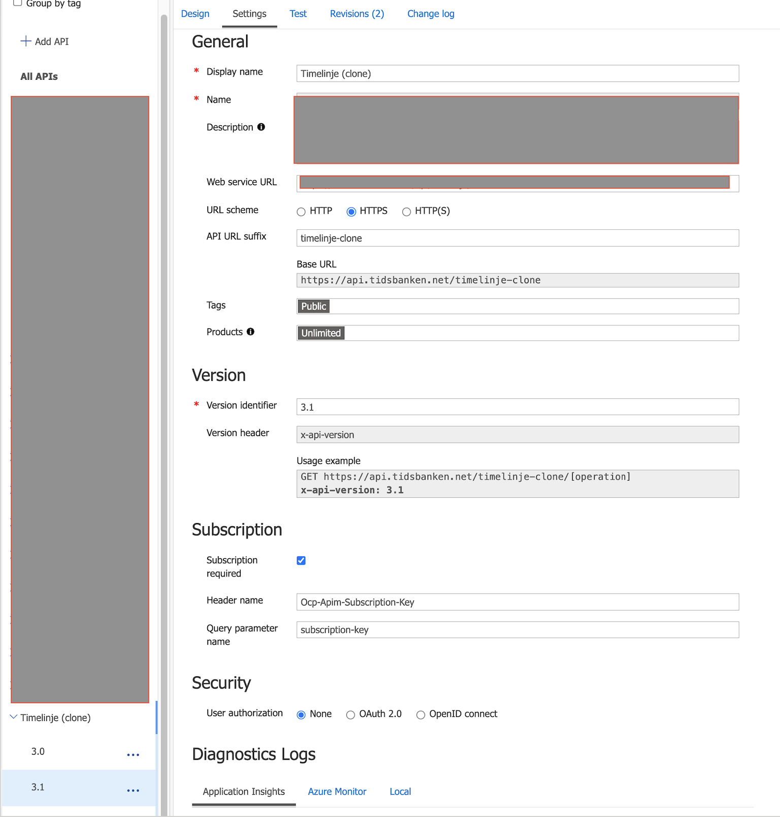Switch to the Settings tab

point(249,14)
